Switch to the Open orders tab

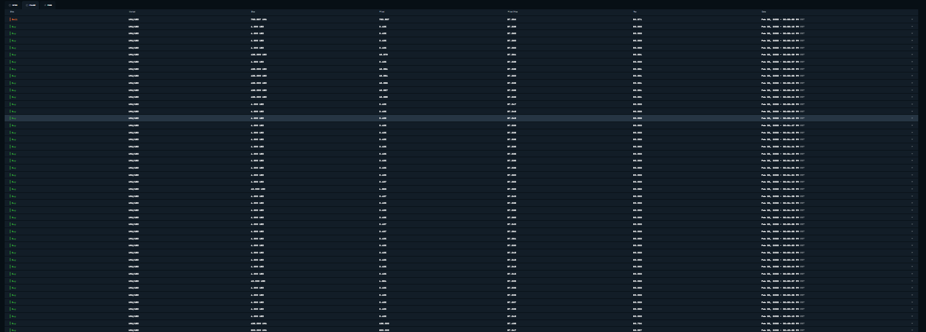[13, 5]
